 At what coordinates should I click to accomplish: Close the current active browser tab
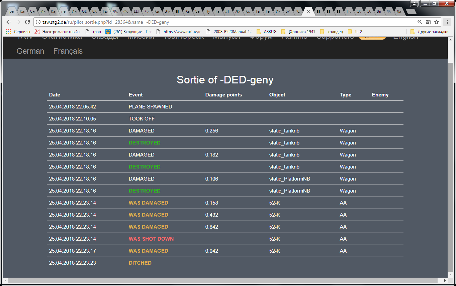308,11
